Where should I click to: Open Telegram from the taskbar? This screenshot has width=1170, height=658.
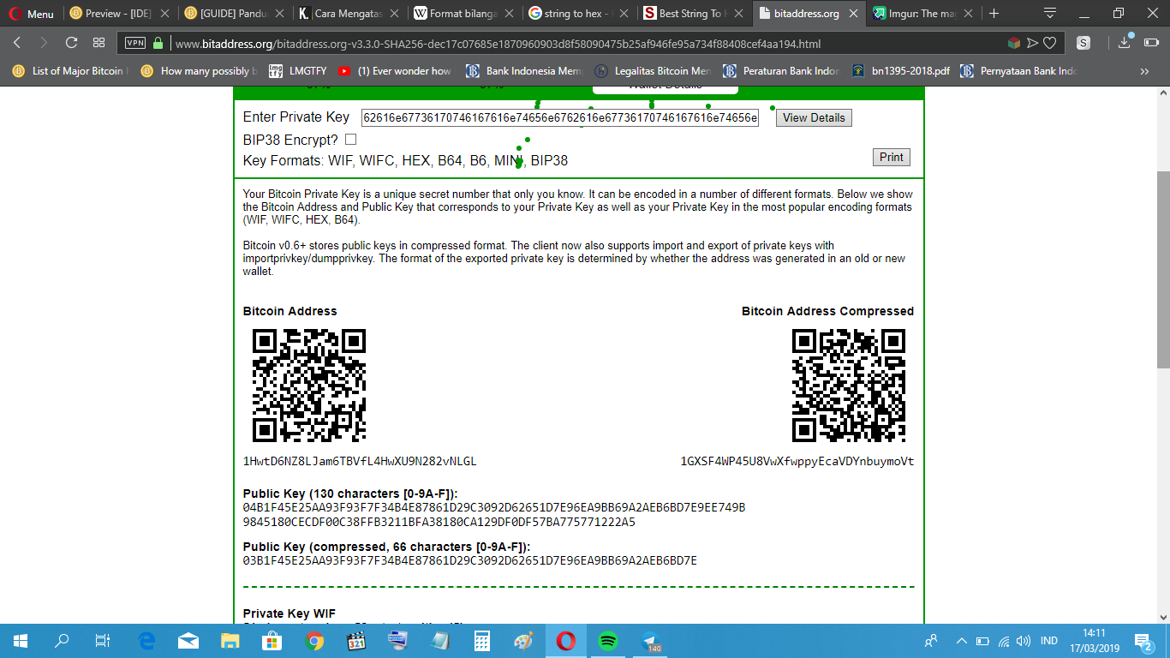[x=649, y=640]
